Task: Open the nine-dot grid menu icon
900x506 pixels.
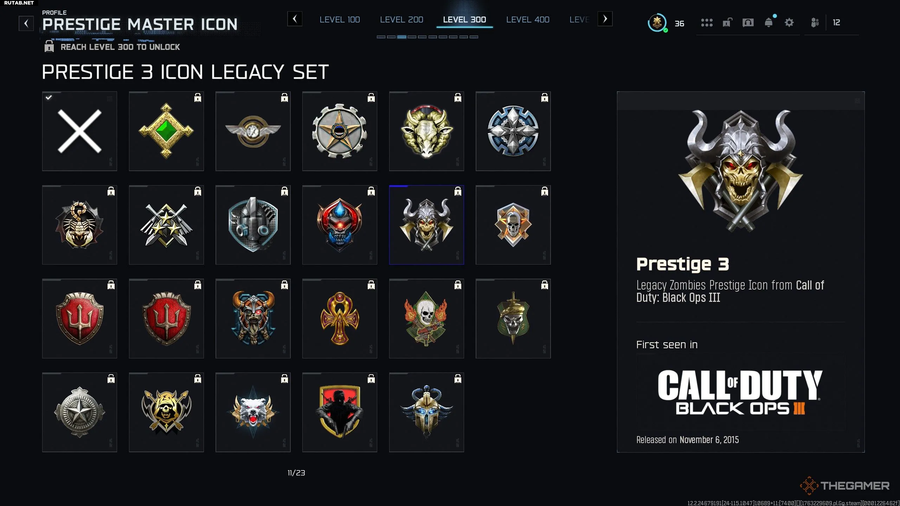Action: 707,23
